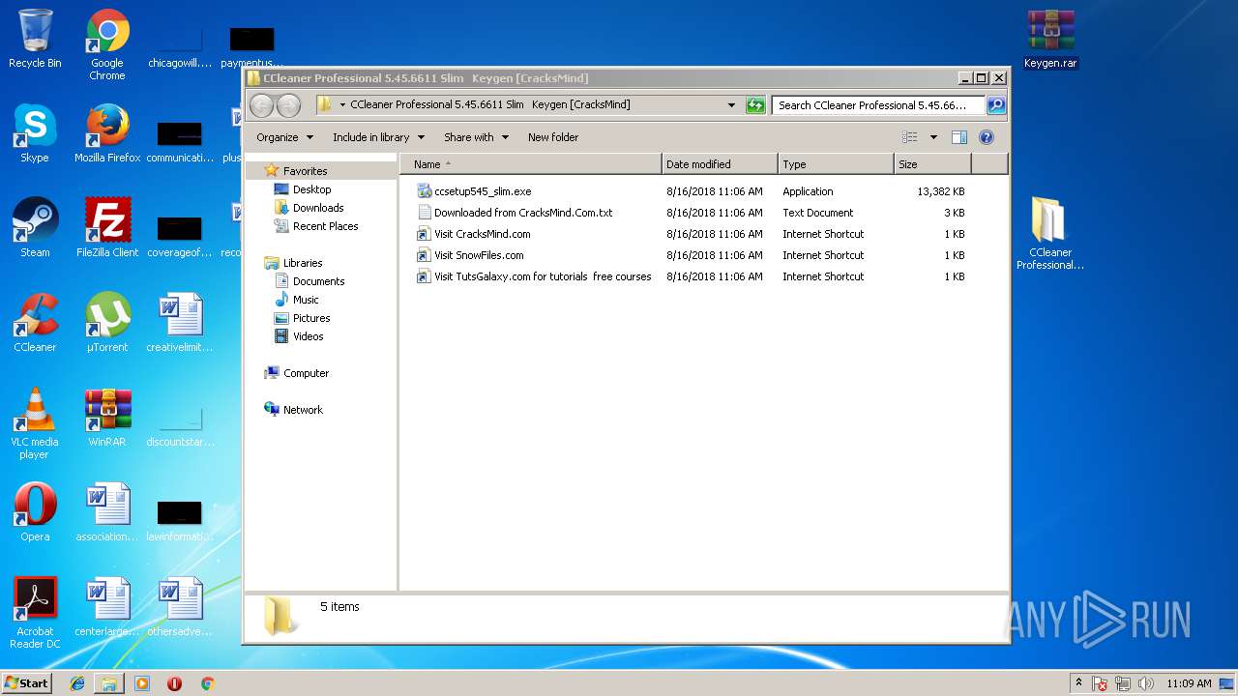1238x696 pixels.
Task: Select Downloaded from CracksMind.Com.txt
Action: coord(523,213)
